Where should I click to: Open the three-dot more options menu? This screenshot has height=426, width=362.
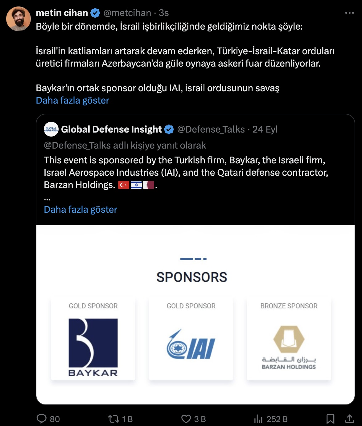tap(349, 13)
